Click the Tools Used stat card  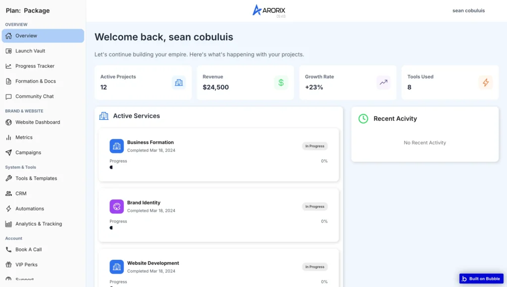pyautogui.click(x=450, y=83)
